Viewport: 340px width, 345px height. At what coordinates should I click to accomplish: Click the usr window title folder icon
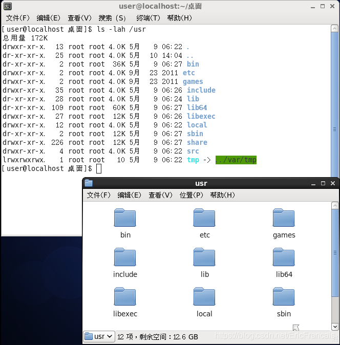(x=89, y=183)
